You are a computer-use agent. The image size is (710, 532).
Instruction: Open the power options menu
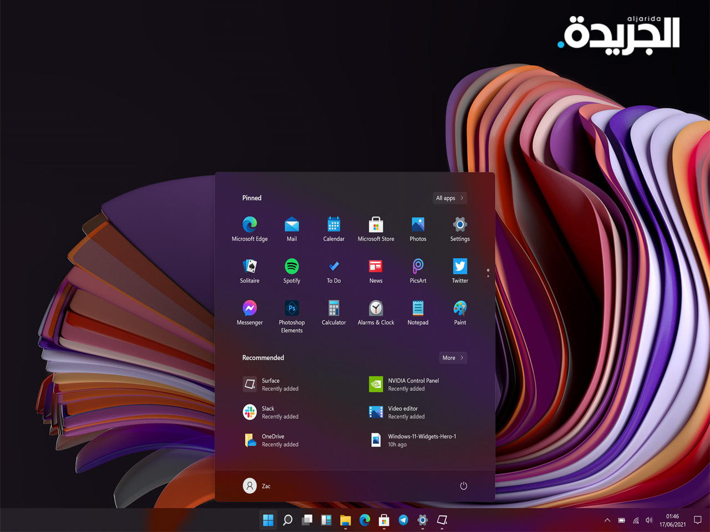[x=464, y=486]
